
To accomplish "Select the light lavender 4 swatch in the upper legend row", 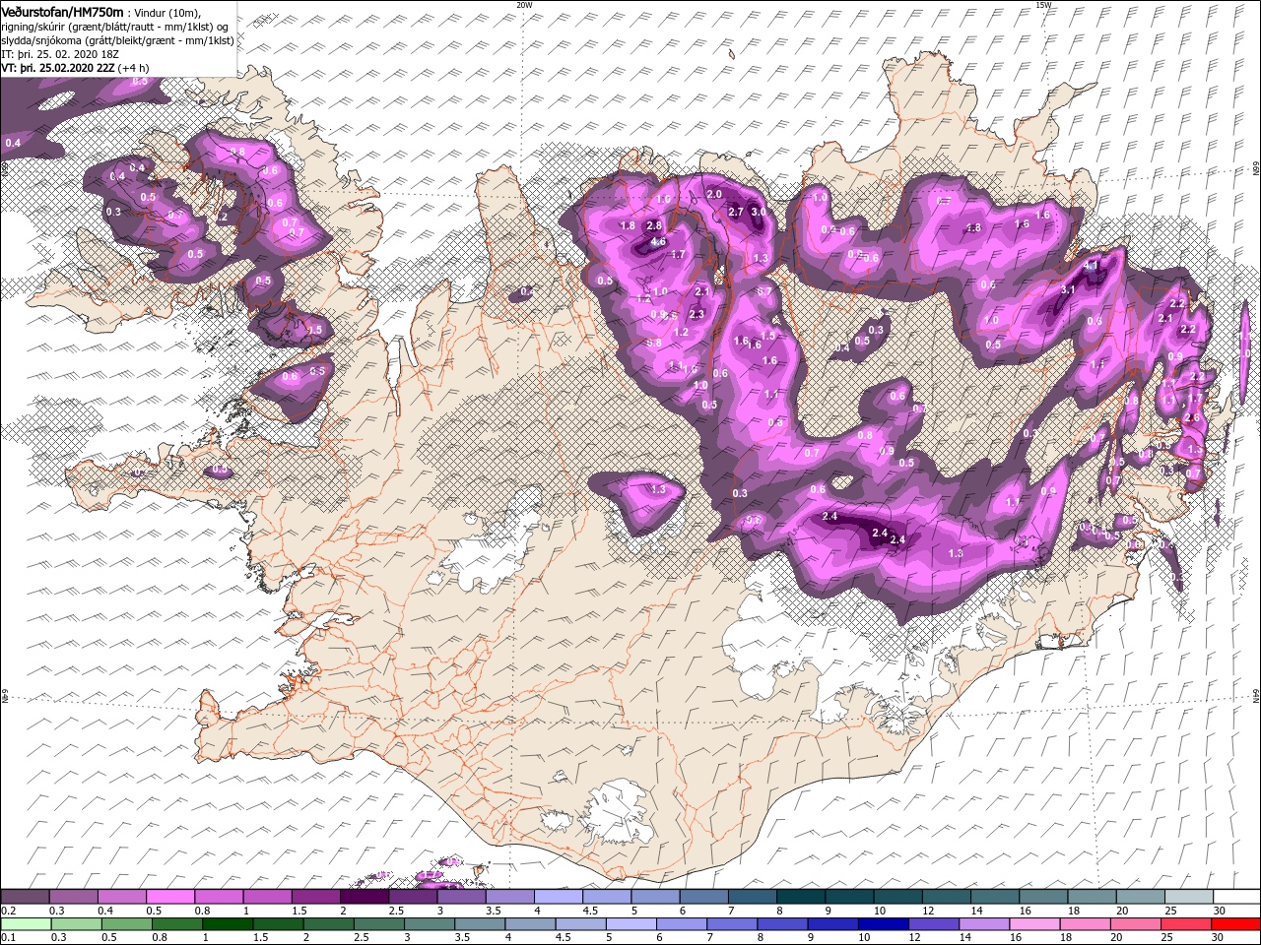I will pos(558,897).
